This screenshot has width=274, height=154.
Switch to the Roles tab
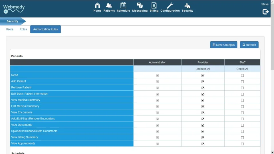[23, 29]
